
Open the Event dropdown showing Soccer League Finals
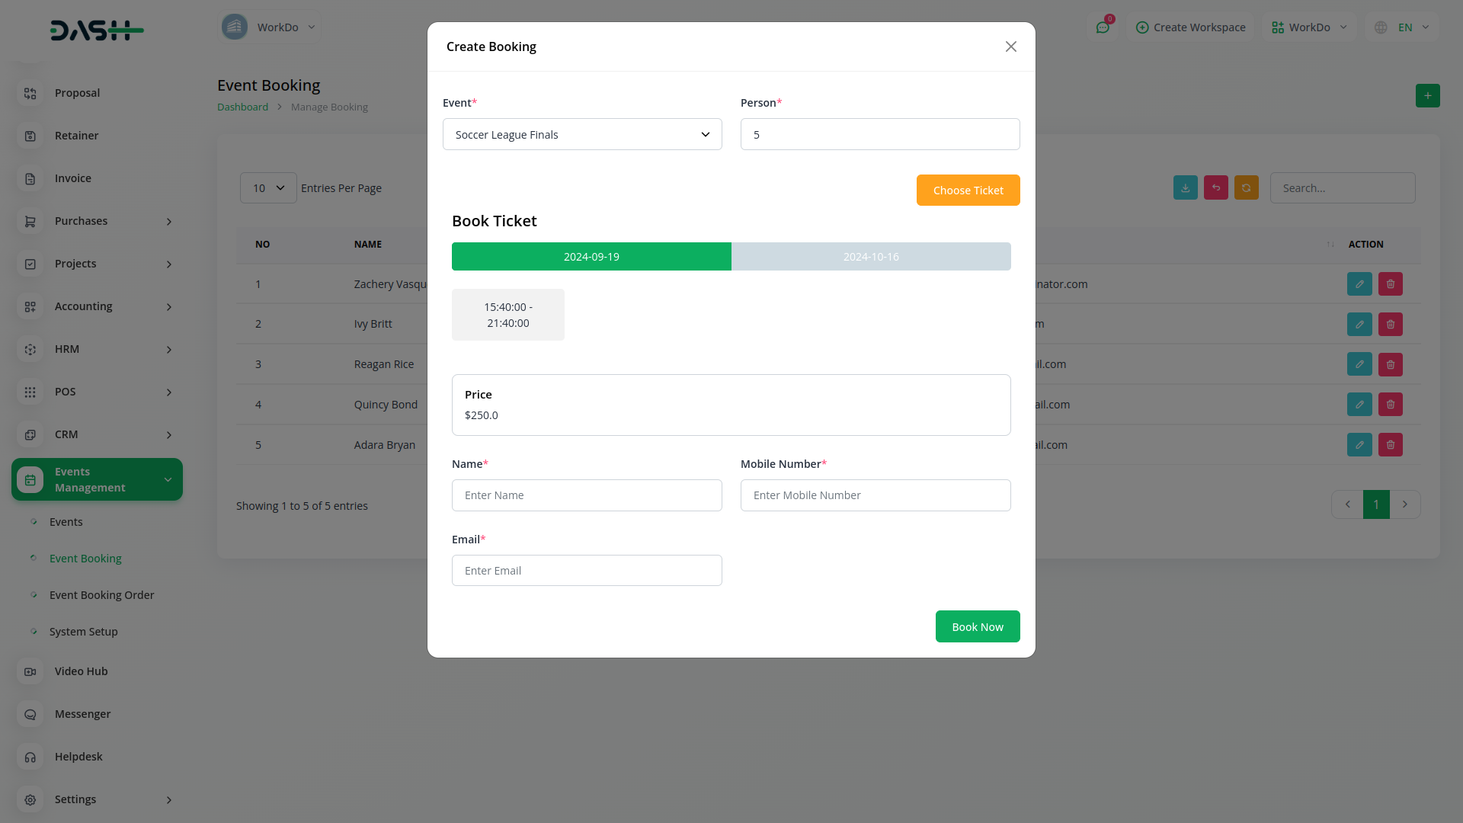coord(581,135)
